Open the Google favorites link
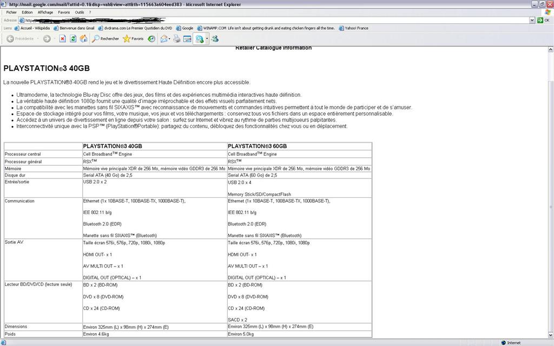The width and height of the screenshot is (554, 346). pos(185,28)
